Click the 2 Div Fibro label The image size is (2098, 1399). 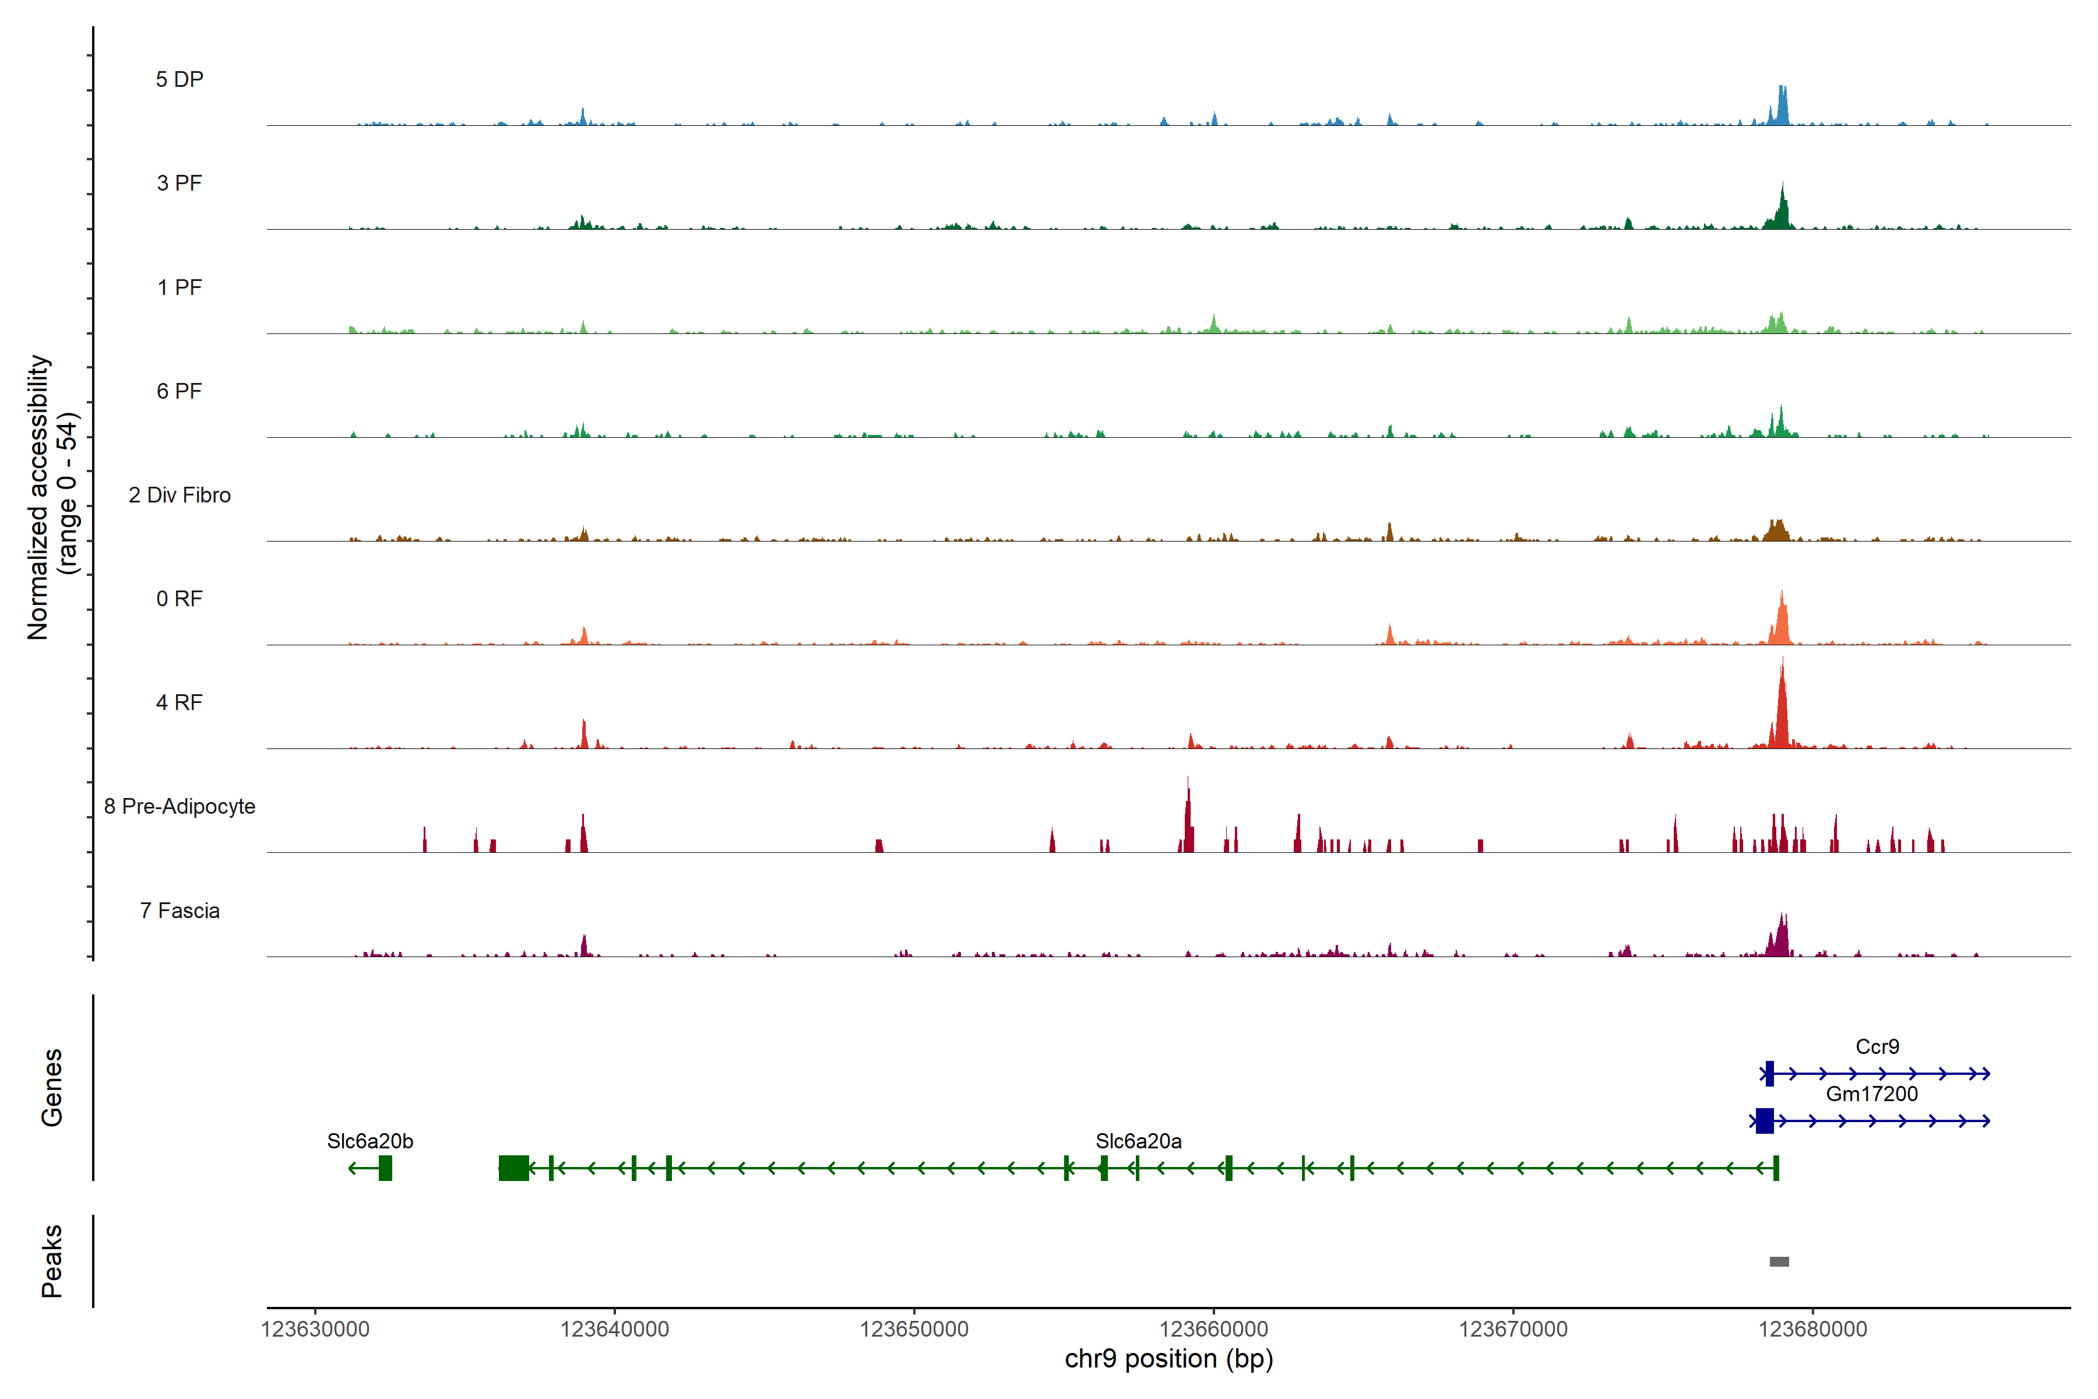(179, 495)
